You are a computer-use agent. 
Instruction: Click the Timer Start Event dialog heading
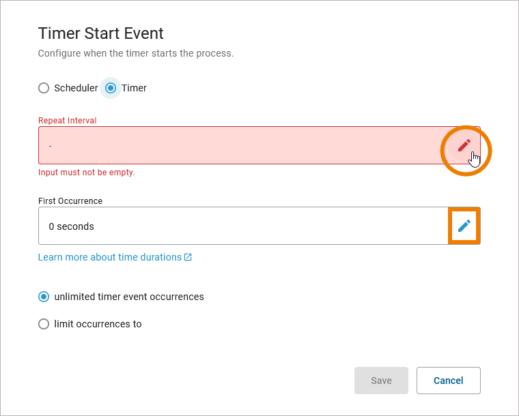click(x=100, y=33)
